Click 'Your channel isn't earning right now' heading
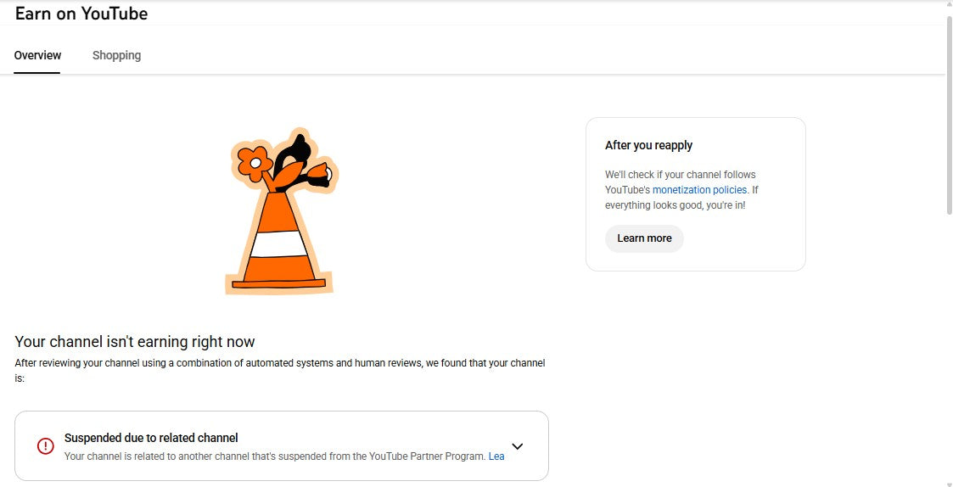Screen dimensions: 953x487 coord(135,342)
